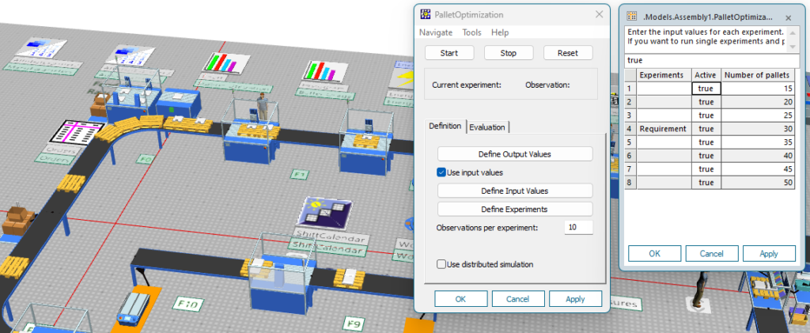The width and height of the screenshot is (810, 333).
Task: Click the PalletOptimization dialog title icon
Action: (427, 15)
